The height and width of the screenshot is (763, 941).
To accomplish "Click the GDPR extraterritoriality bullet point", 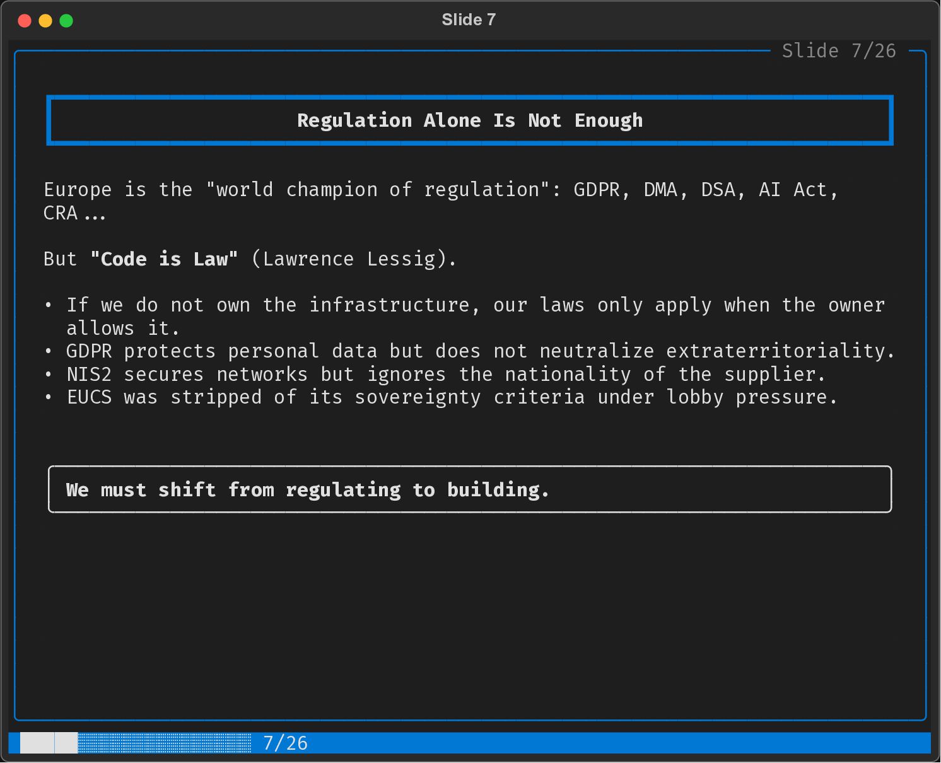I will [480, 351].
